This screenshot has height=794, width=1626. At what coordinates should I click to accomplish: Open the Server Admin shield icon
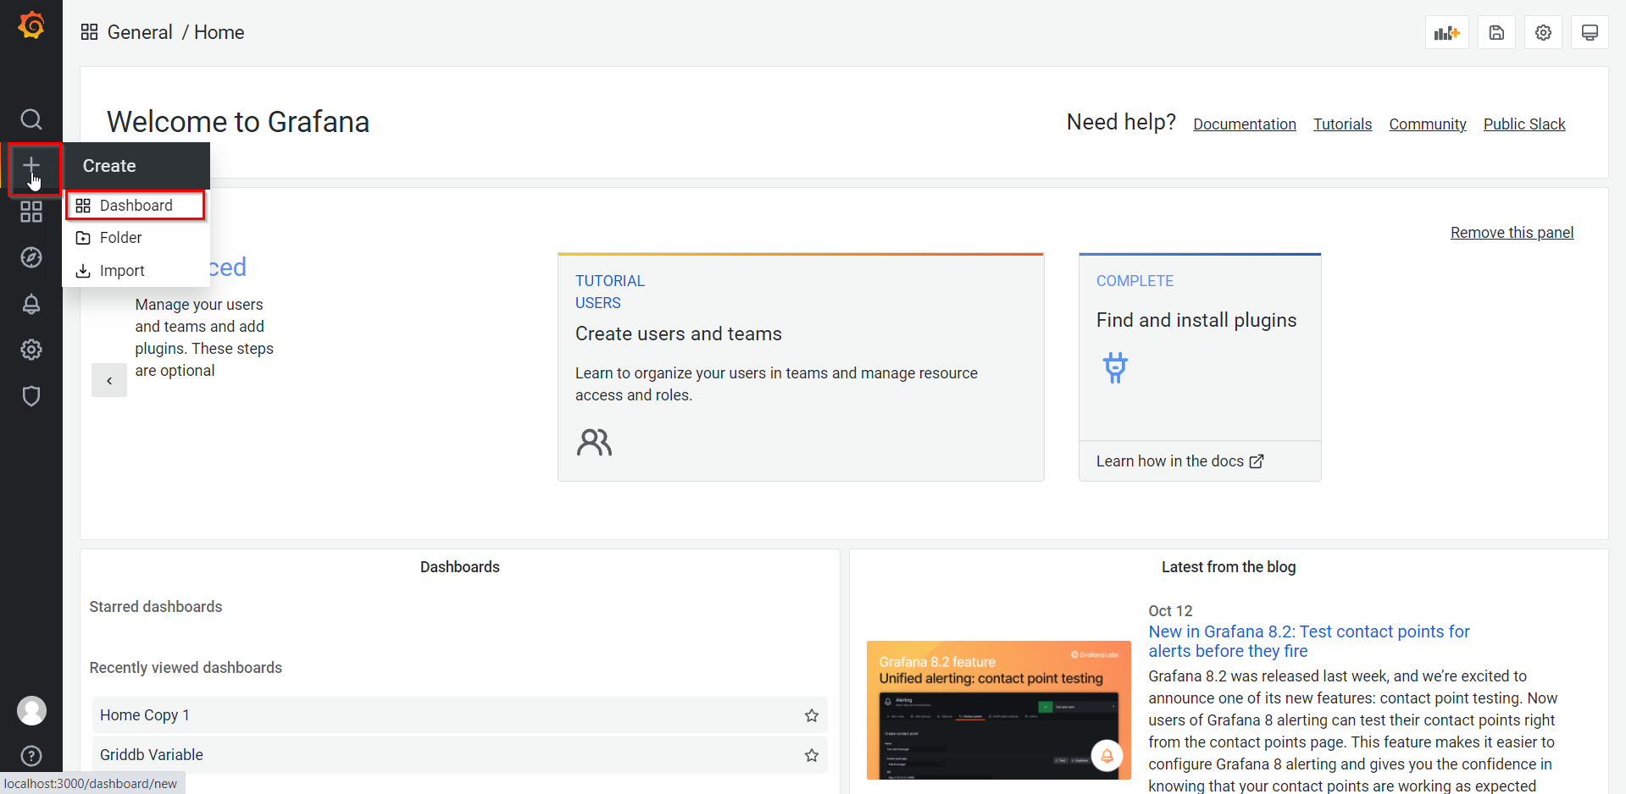click(31, 396)
